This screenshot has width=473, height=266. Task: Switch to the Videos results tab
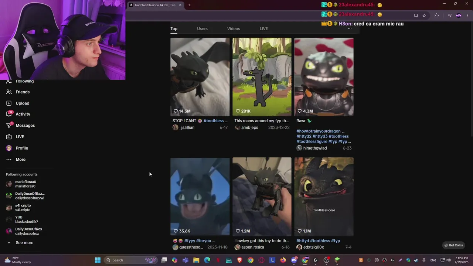(x=234, y=29)
